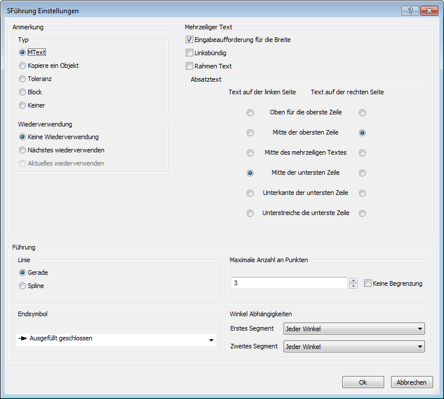Choose right-side Unterstreiche die unterste Zeile
Viewport: 444px width, 399px height.
pyautogui.click(x=362, y=213)
